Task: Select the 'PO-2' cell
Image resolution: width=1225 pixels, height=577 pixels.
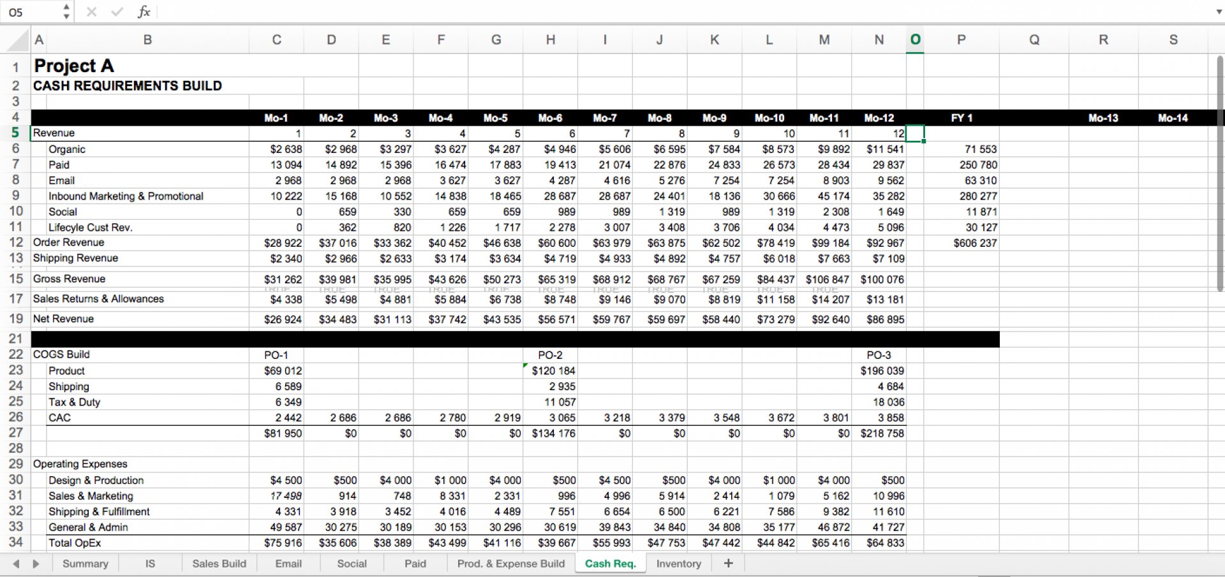Action: pyautogui.click(x=550, y=354)
